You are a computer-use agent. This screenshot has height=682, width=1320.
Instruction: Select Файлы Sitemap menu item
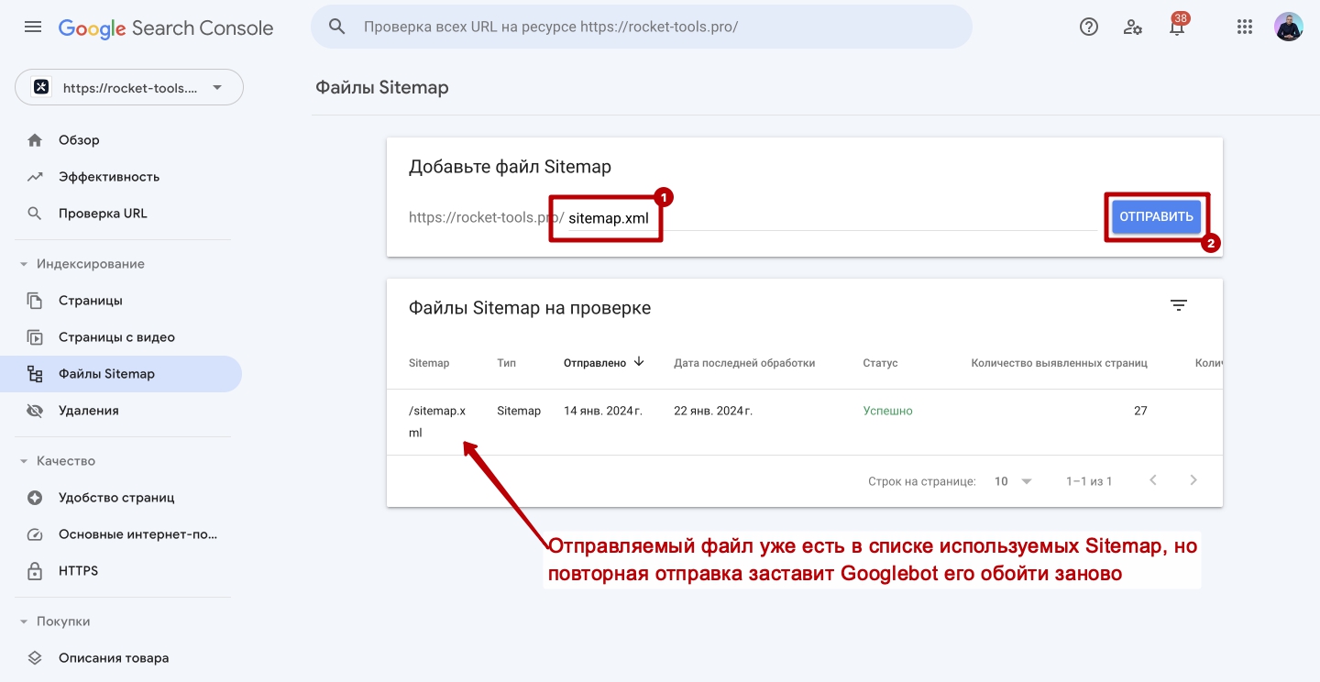121,374
